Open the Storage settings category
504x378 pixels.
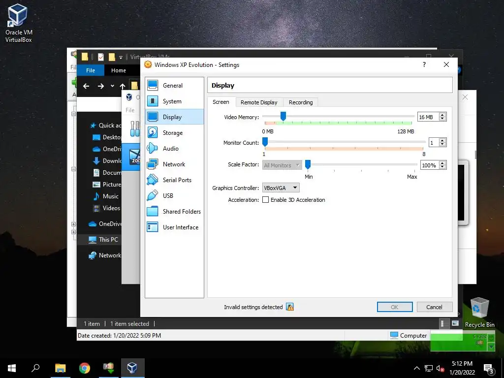click(174, 133)
